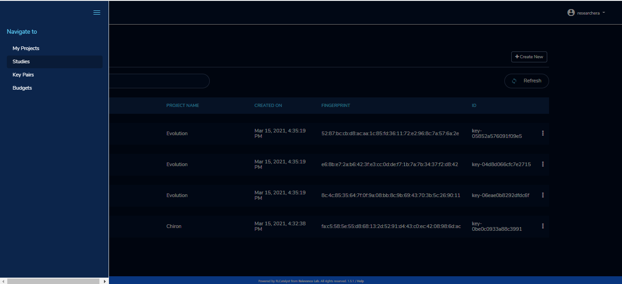Sort table by Created On column
622x284 pixels.
point(268,106)
